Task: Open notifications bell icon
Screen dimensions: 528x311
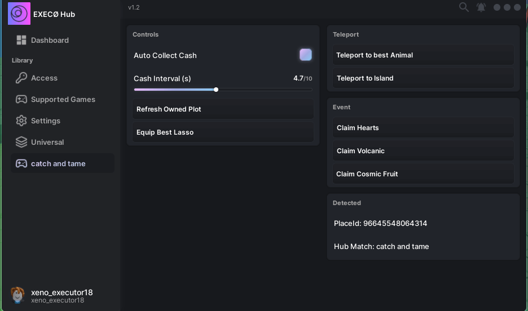Action: pos(481,7)
